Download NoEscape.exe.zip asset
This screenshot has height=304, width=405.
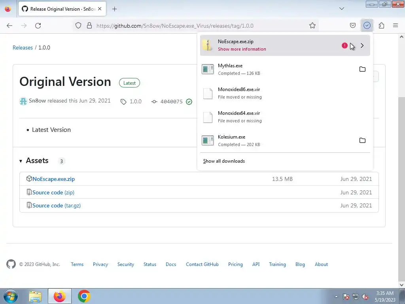pos(53,179)
